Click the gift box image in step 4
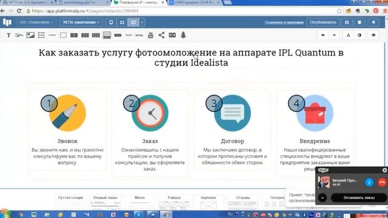 pos(315,113)
